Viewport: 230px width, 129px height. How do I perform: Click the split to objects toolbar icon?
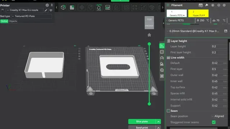[x=126, y=7]
